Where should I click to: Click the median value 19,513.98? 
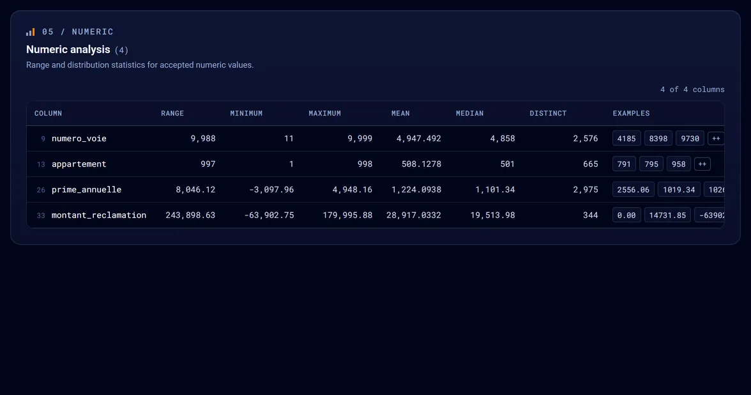coord(492,215)
